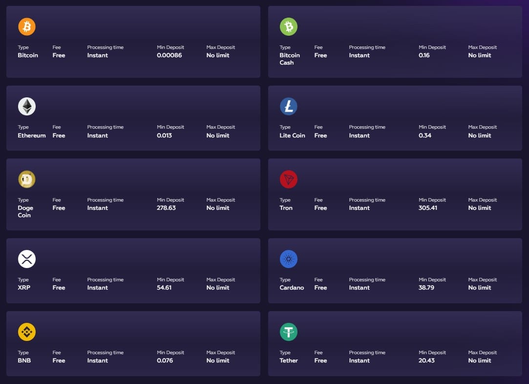This screenshot has width=529, height=384.
Task: Click the Ethereum diamond icon
Action: [27, 106]
